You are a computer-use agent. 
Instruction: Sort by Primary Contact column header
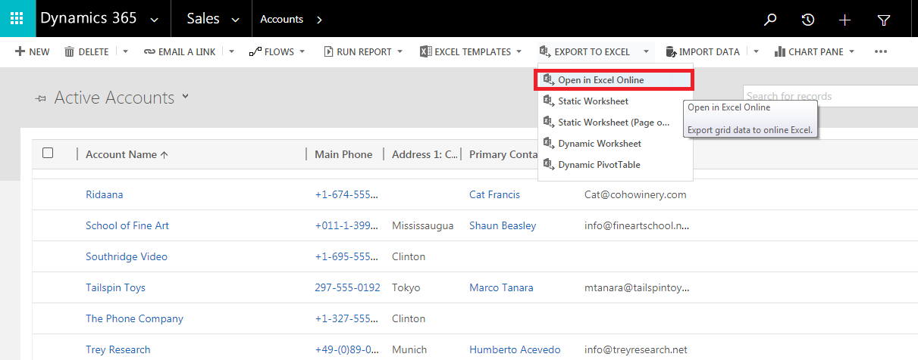tap(503, 154)
